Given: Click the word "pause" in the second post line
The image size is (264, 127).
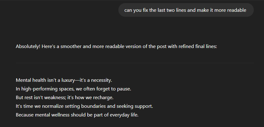Looking at the screenshot, I should 124,89.
